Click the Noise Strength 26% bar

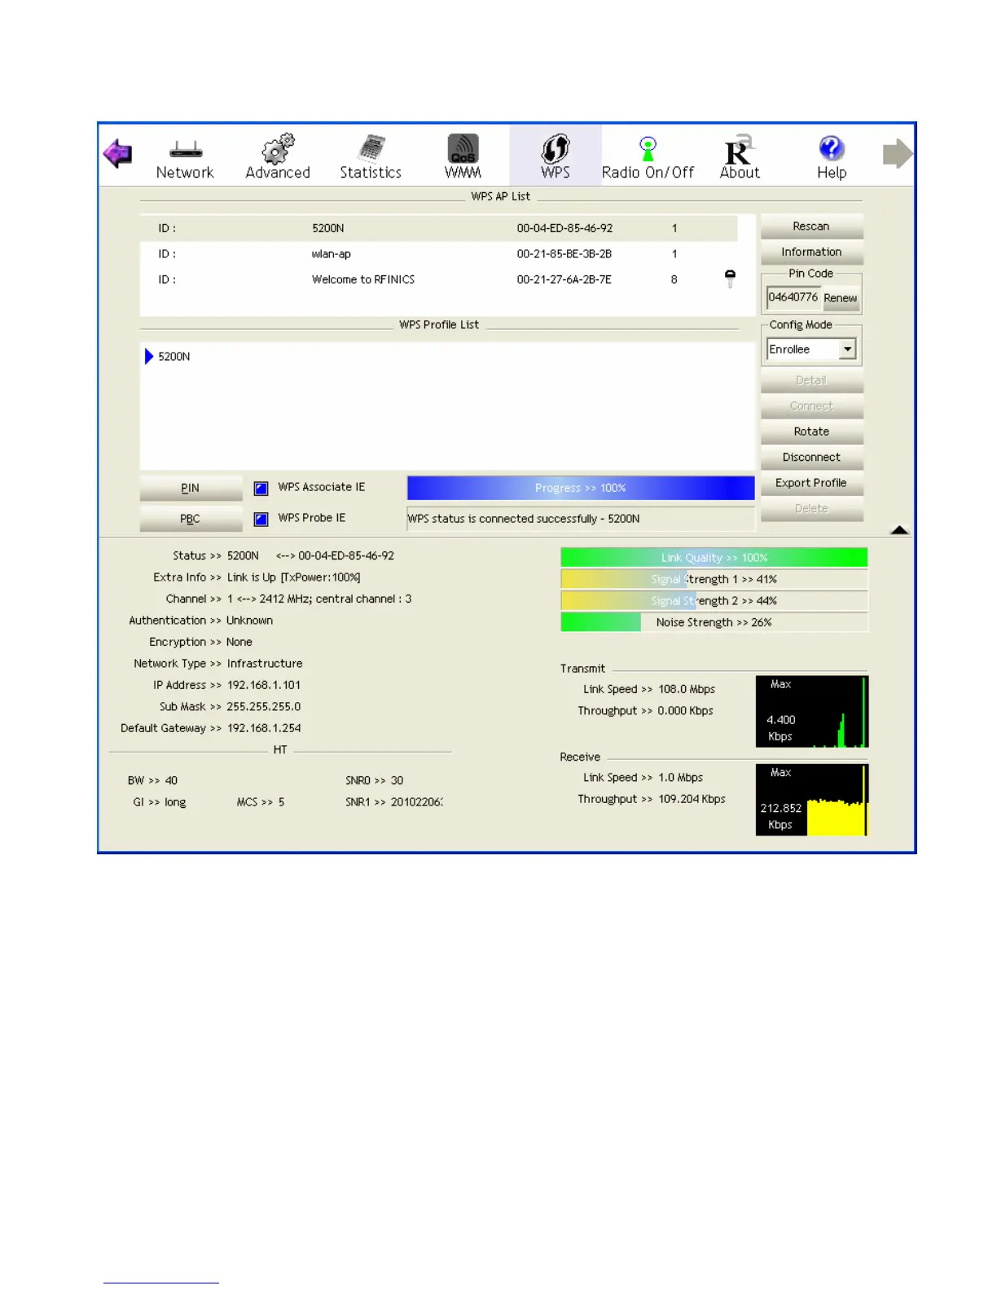click(x=714, y=622)
